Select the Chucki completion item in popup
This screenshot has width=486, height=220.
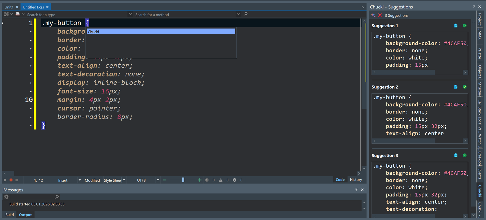[x=161, y=32]
